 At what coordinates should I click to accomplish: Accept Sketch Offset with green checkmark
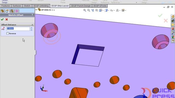[2, 19]
